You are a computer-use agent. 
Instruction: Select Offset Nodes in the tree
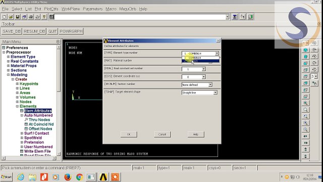point(40,129)
